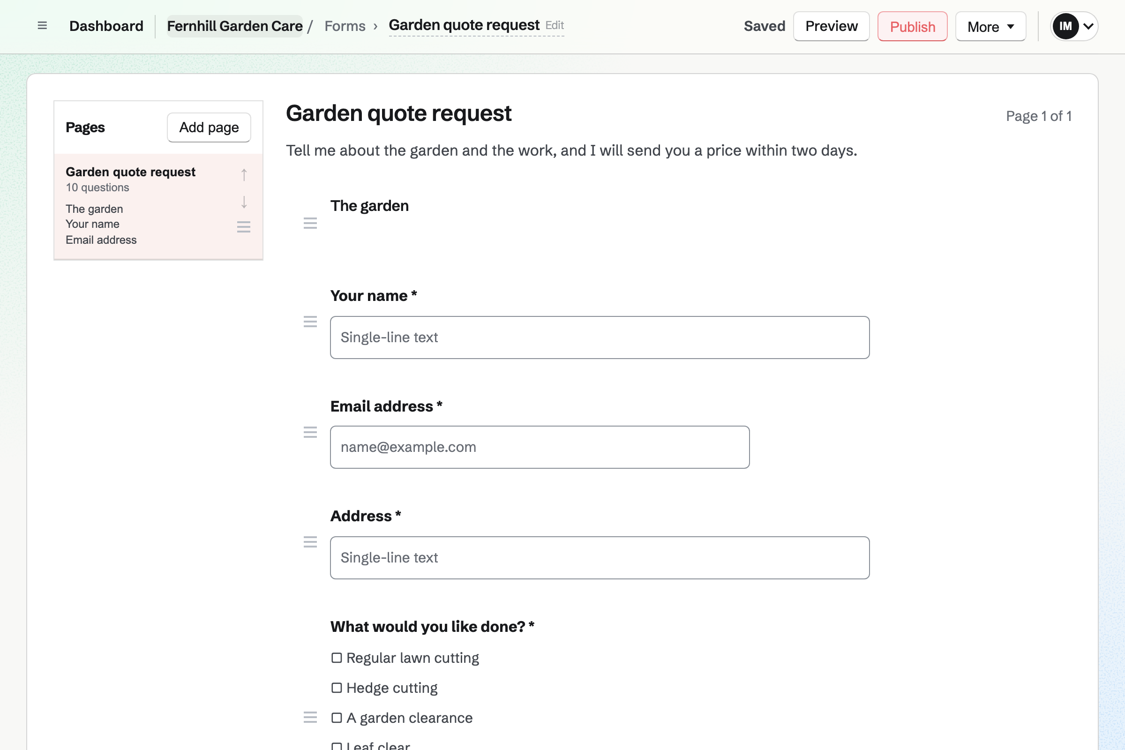Click the Email address input field

click(540, 447)
